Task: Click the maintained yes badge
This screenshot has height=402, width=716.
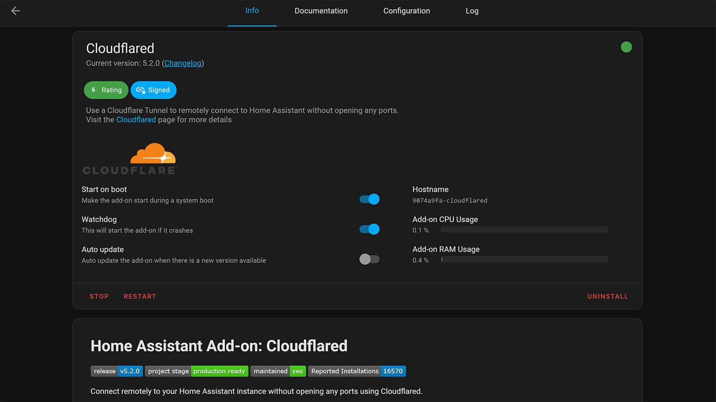Action: point(278,371)
